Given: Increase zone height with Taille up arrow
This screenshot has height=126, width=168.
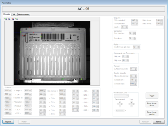Looking at the screenshot, I should coord(132,102).
